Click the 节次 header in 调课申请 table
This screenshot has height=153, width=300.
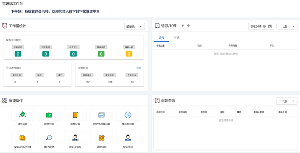239,112
